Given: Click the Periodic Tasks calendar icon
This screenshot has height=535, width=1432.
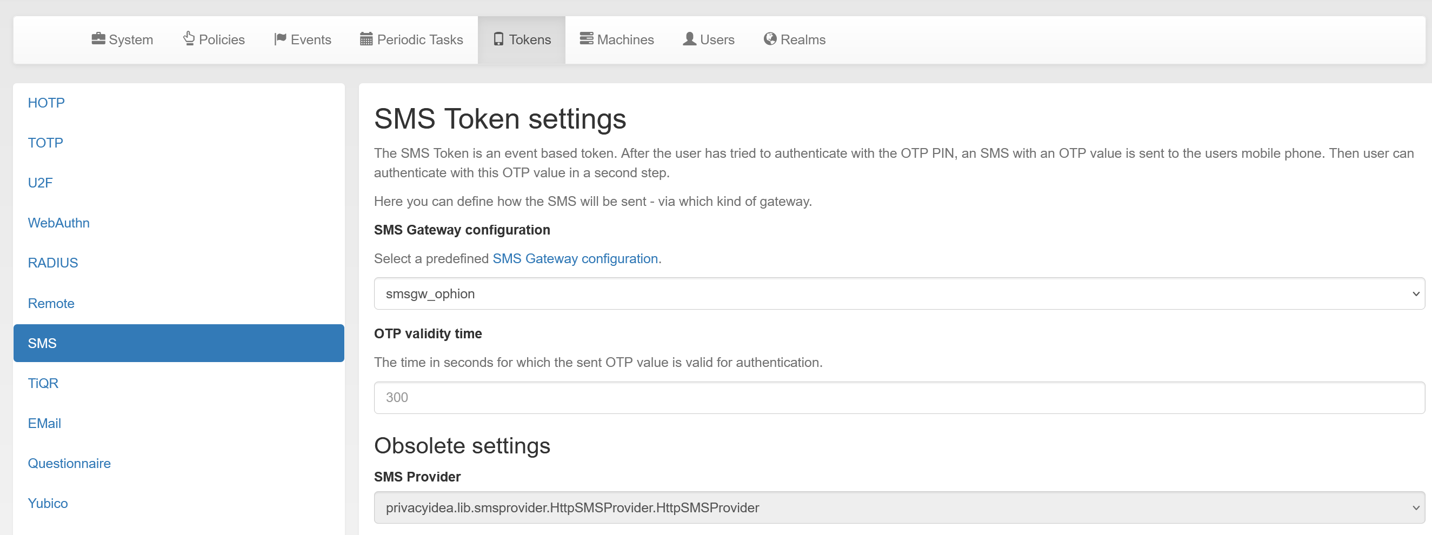Looking at the screenshot, I should (367, 39).
